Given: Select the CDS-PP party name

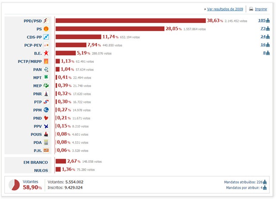Looking at the screenshot, I should (34, 37).
